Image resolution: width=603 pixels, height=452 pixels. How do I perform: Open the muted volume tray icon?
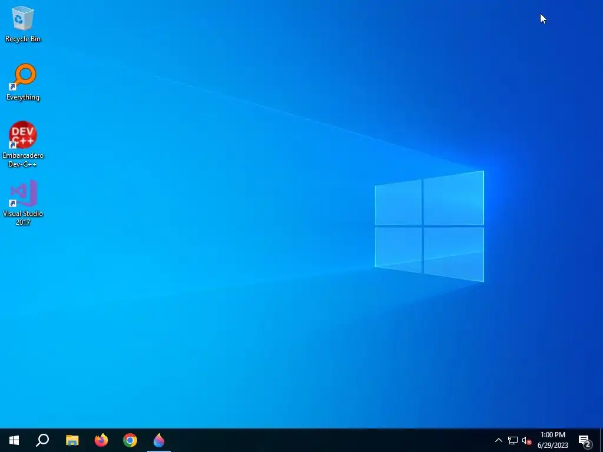pyautogui.click(x=526, y=440)
